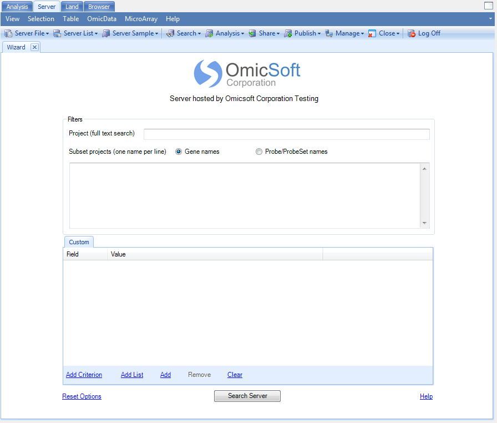Viewport: 497px width, 423px height.
Task: Select the Custom tab
Action: [79, 242]
